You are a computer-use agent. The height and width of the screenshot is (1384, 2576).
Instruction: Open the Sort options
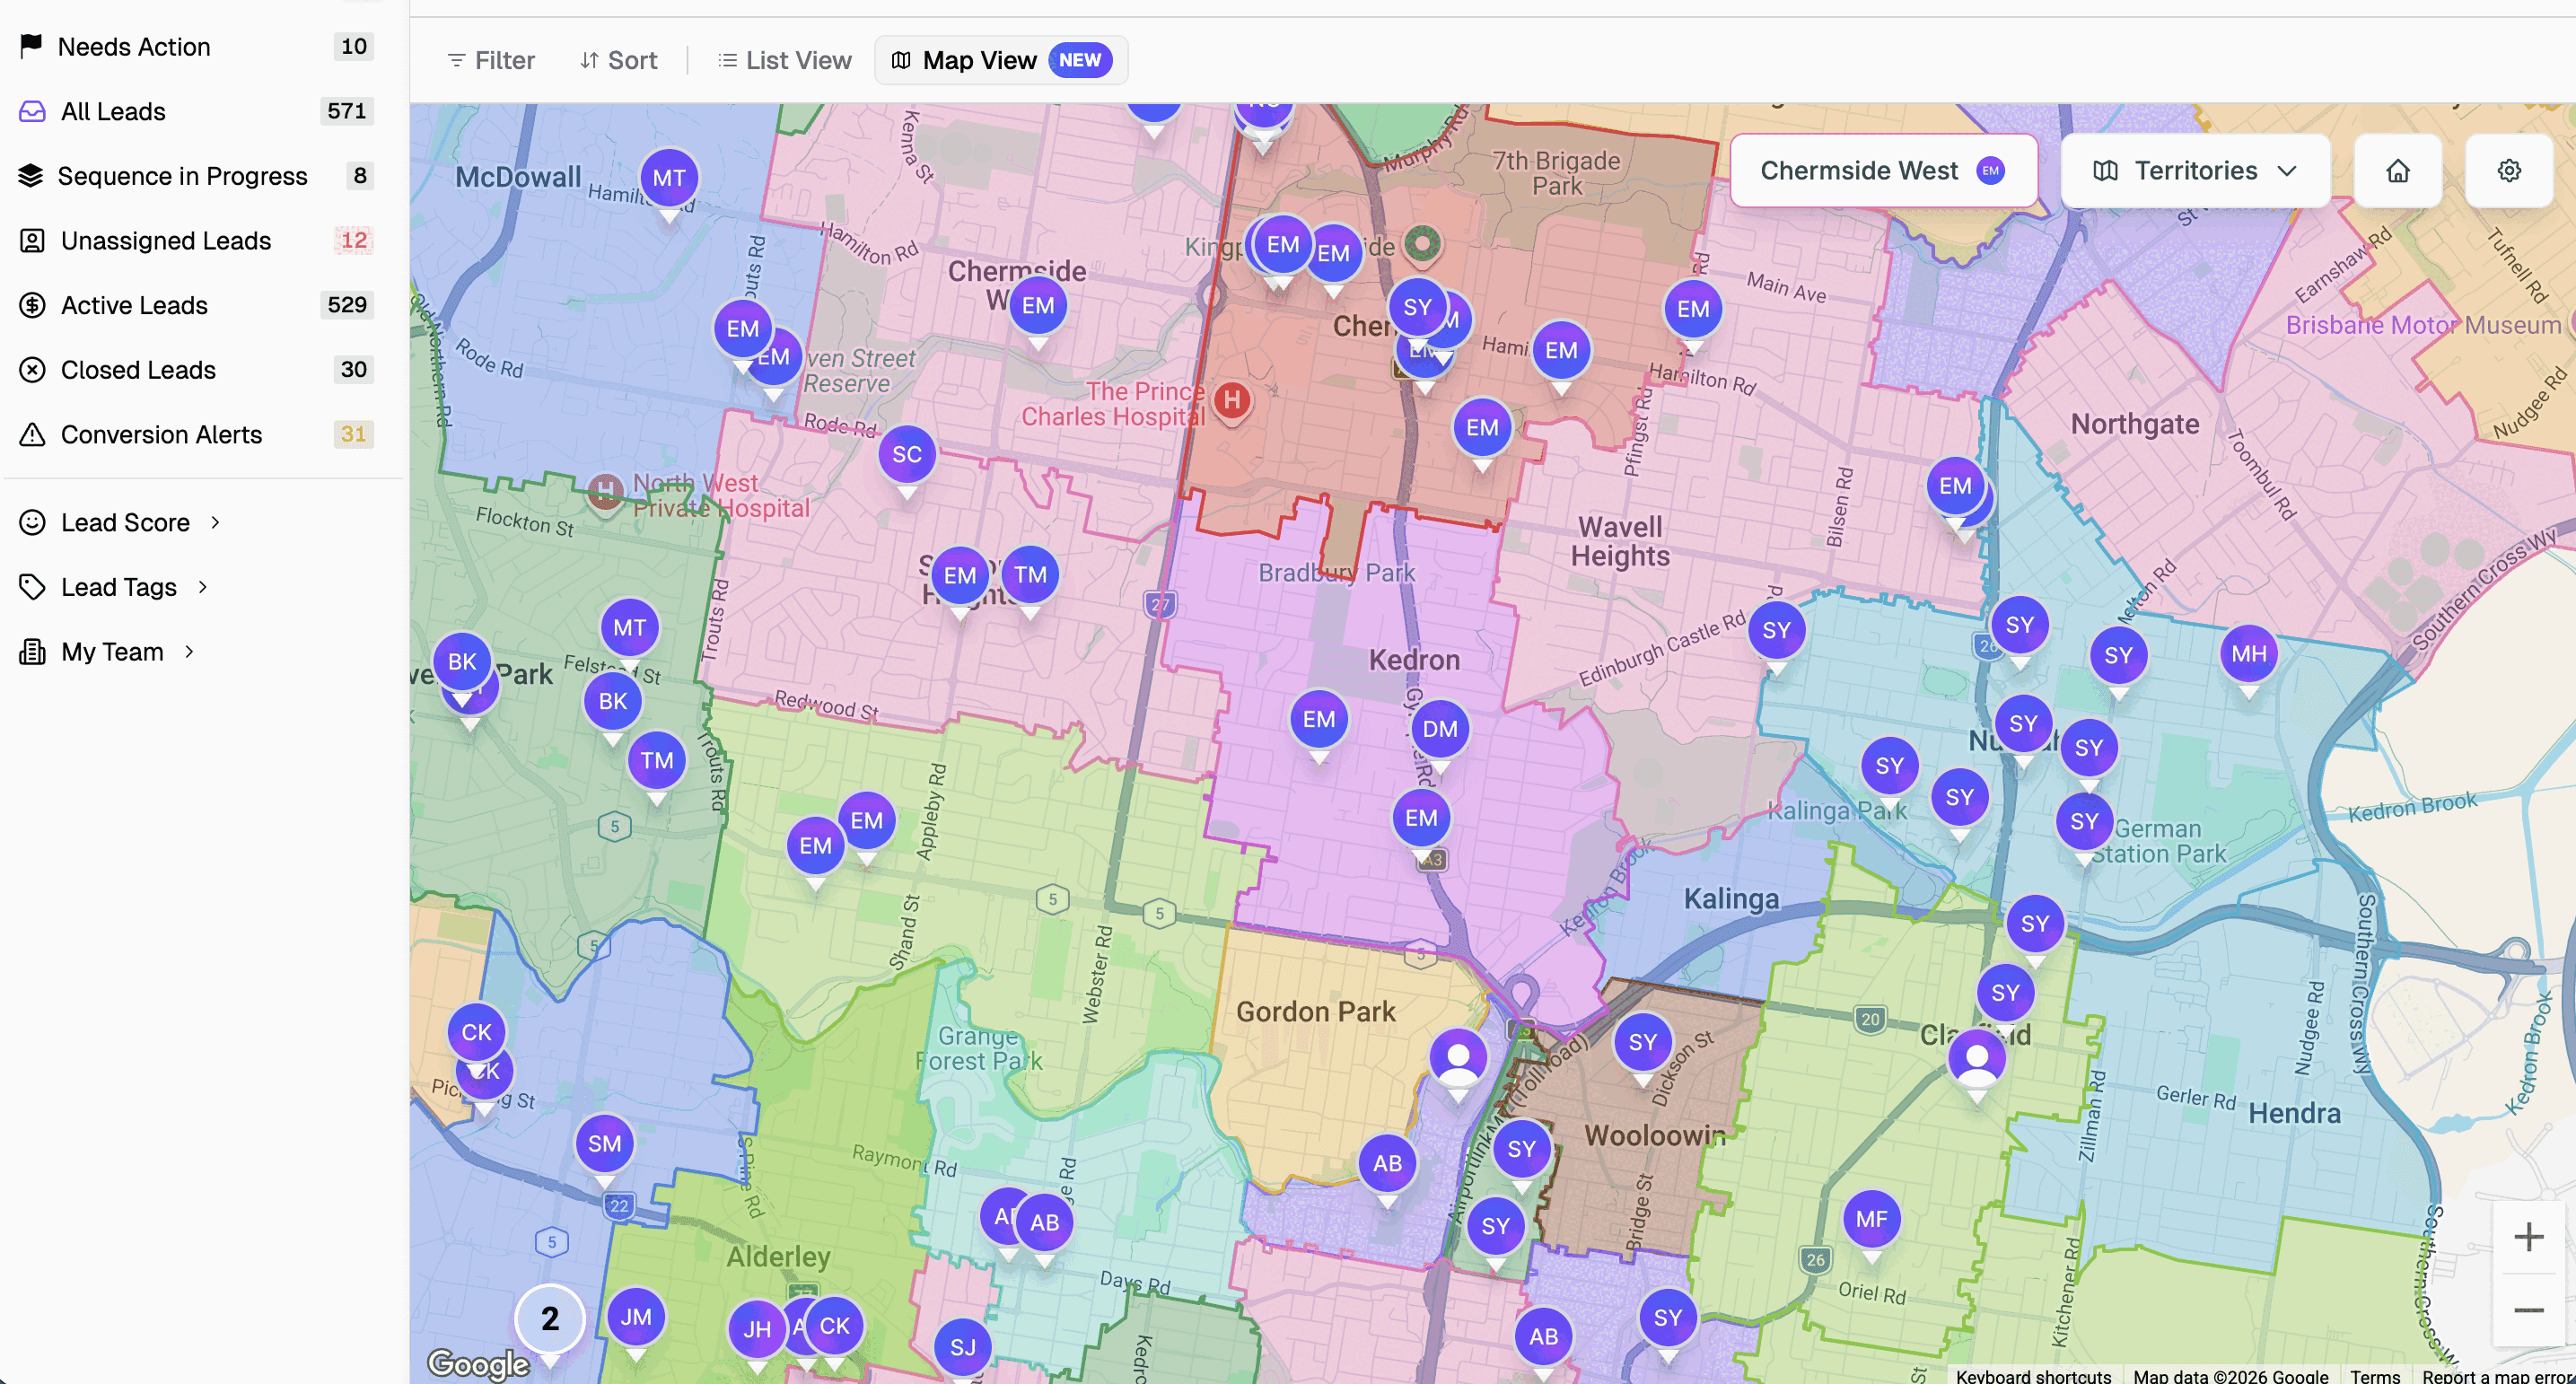[x=619, y=60]
